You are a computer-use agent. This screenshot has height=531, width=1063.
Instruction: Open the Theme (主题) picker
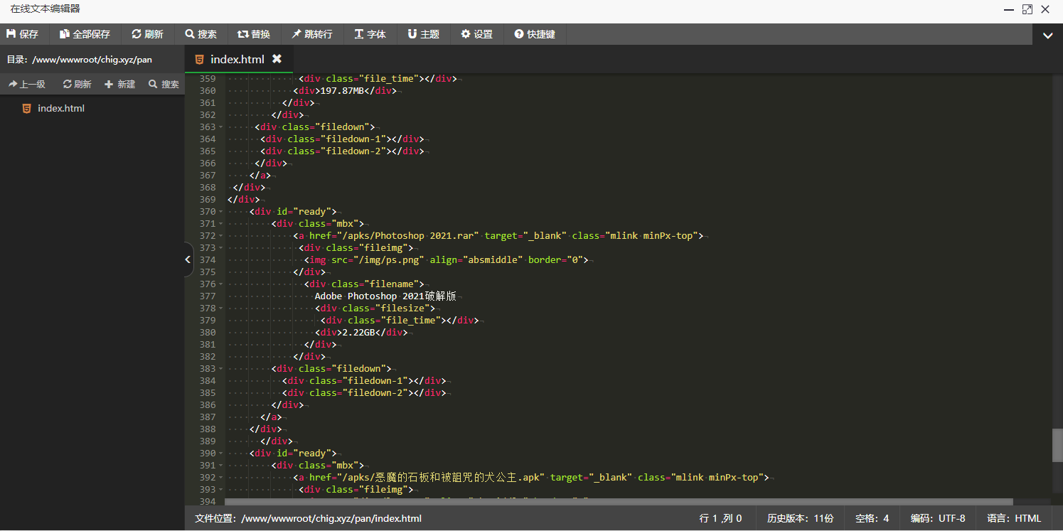pos(423,34)
